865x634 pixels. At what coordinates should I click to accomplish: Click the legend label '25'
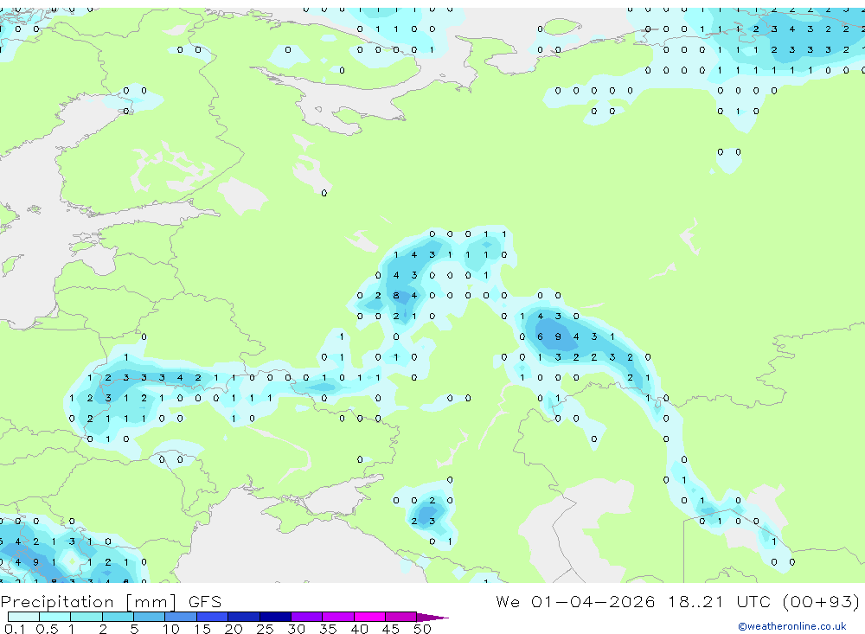[265, 629]
